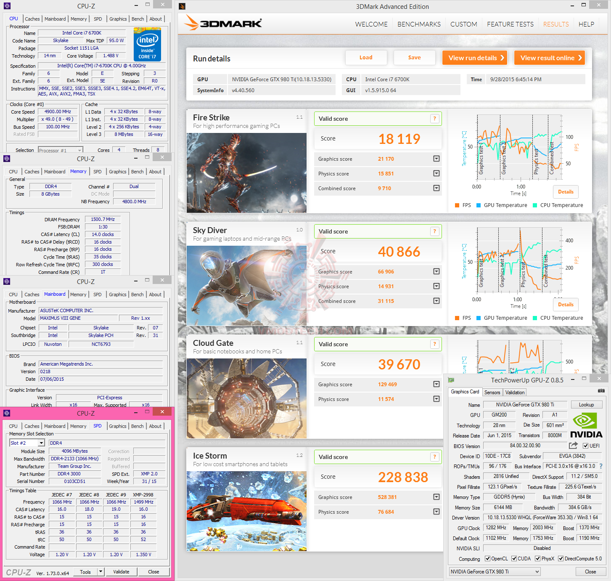611x581 pixels.
Task: Open the Fire Strike valid score help icon
Action: pyautogui.click(x=435, y=119)
